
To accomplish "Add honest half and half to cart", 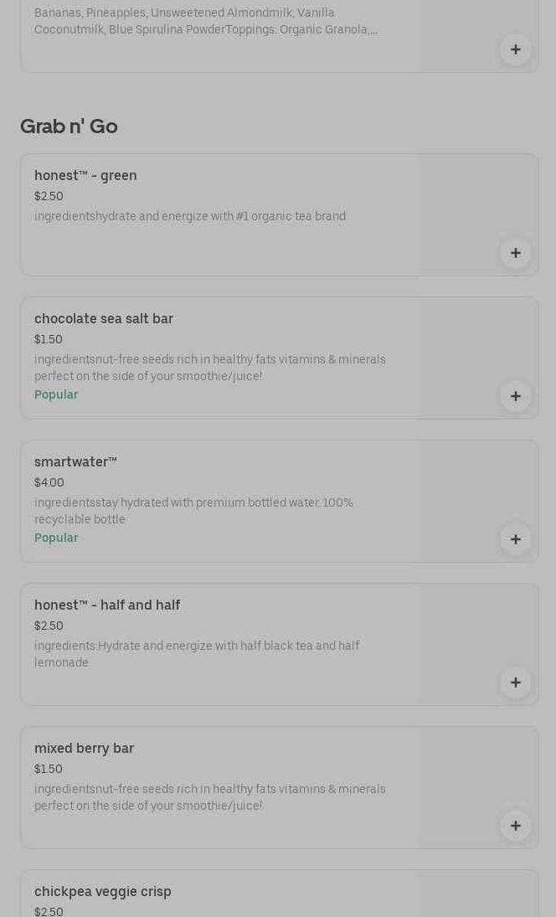I will point(515,683).
